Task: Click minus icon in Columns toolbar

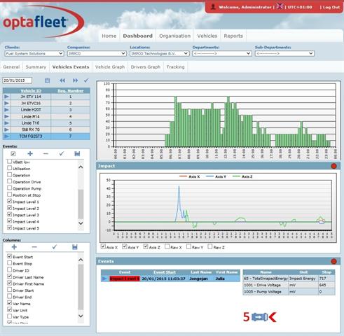Action: point(34,247)
